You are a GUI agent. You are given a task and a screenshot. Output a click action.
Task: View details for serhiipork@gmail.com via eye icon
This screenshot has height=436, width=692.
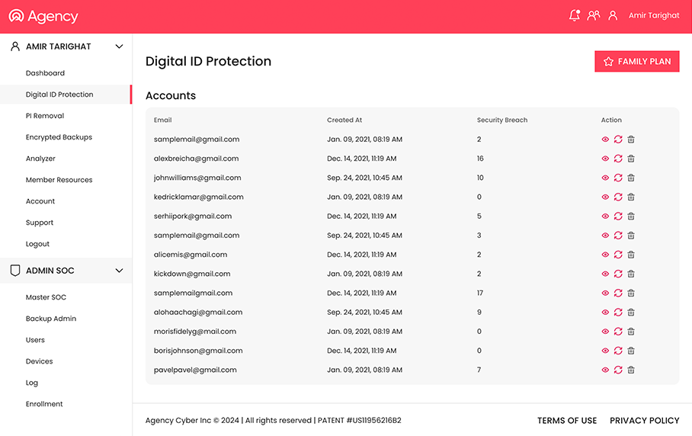[605, 216]
